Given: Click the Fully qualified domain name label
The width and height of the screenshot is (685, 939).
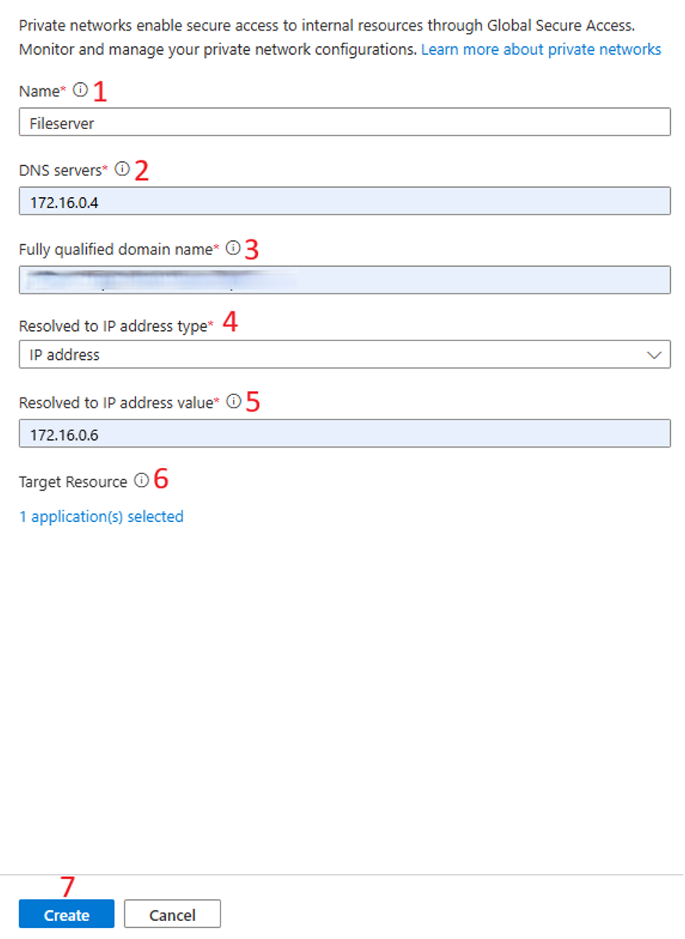Looking at the screenshot, I should (115, 250).
